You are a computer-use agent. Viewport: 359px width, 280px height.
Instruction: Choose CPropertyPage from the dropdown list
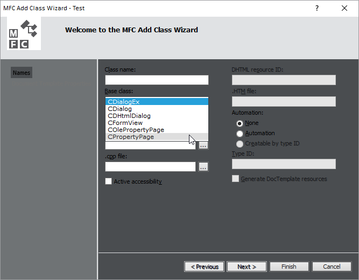(x=157, y=137)
